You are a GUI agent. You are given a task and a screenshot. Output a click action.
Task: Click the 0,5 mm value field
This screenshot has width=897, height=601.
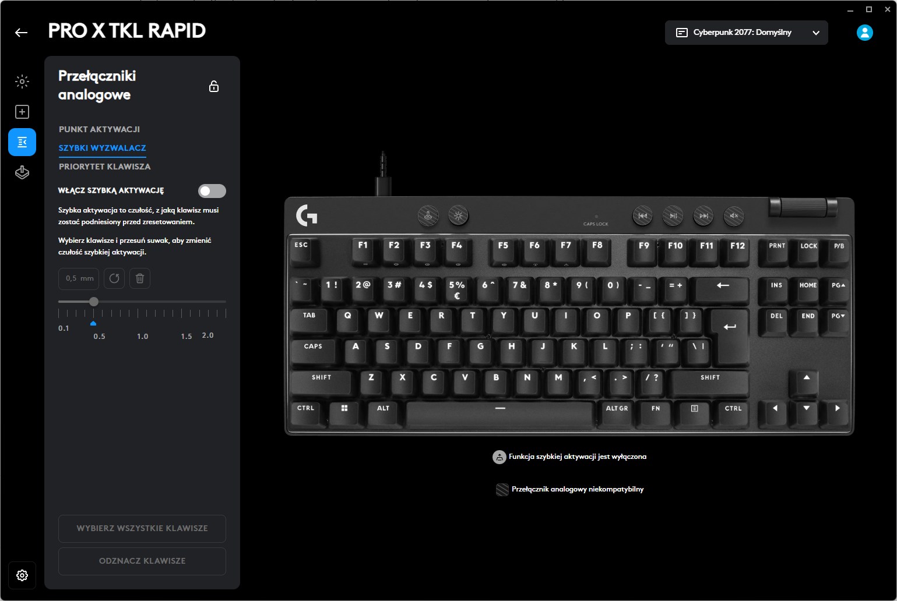point(79,278)
